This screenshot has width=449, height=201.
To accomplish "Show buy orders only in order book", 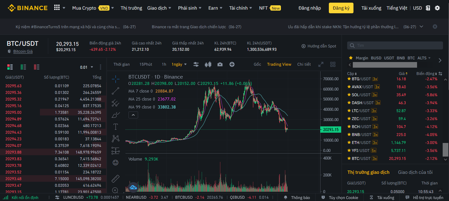I will click(23, 67).
